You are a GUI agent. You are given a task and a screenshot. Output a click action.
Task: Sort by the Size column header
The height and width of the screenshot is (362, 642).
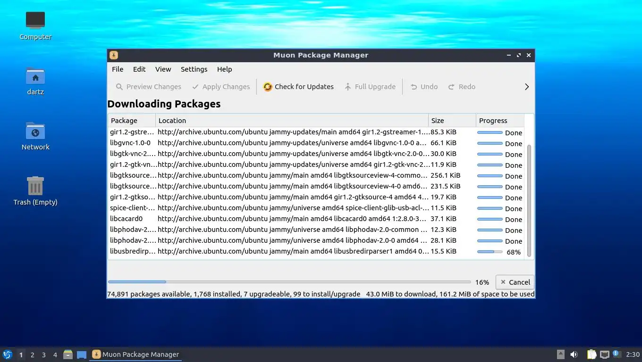point(452,121)
